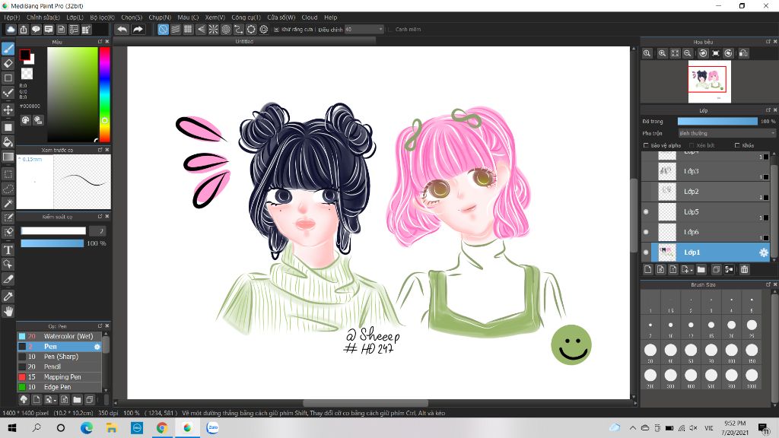Delete layer with the trash icon
Image resolution: width=779 pixels, height=438 pixels.
pyautogui.click(x=744, y=270)
